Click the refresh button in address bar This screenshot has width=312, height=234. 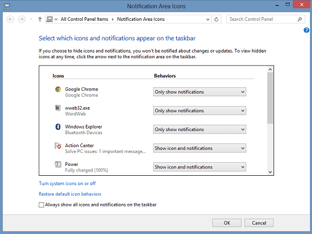click(x=217, y=19)
